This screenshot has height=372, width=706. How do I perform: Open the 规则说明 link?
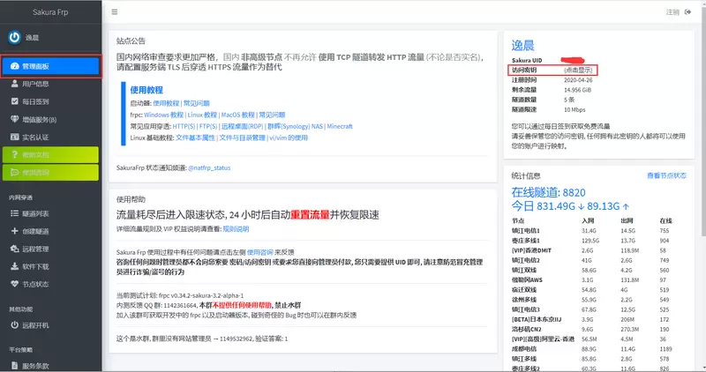236,229
